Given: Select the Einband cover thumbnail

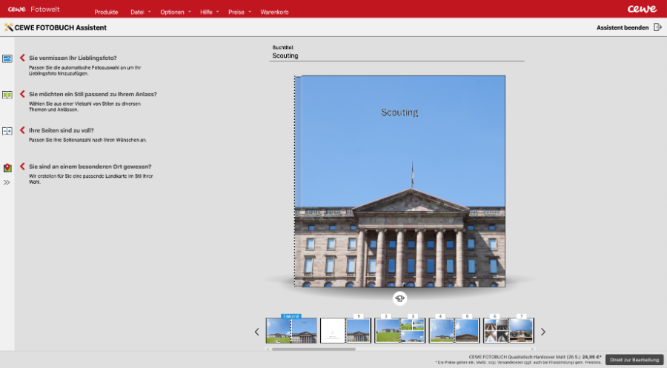Looking at the screenshot, I should coord(291,330).
